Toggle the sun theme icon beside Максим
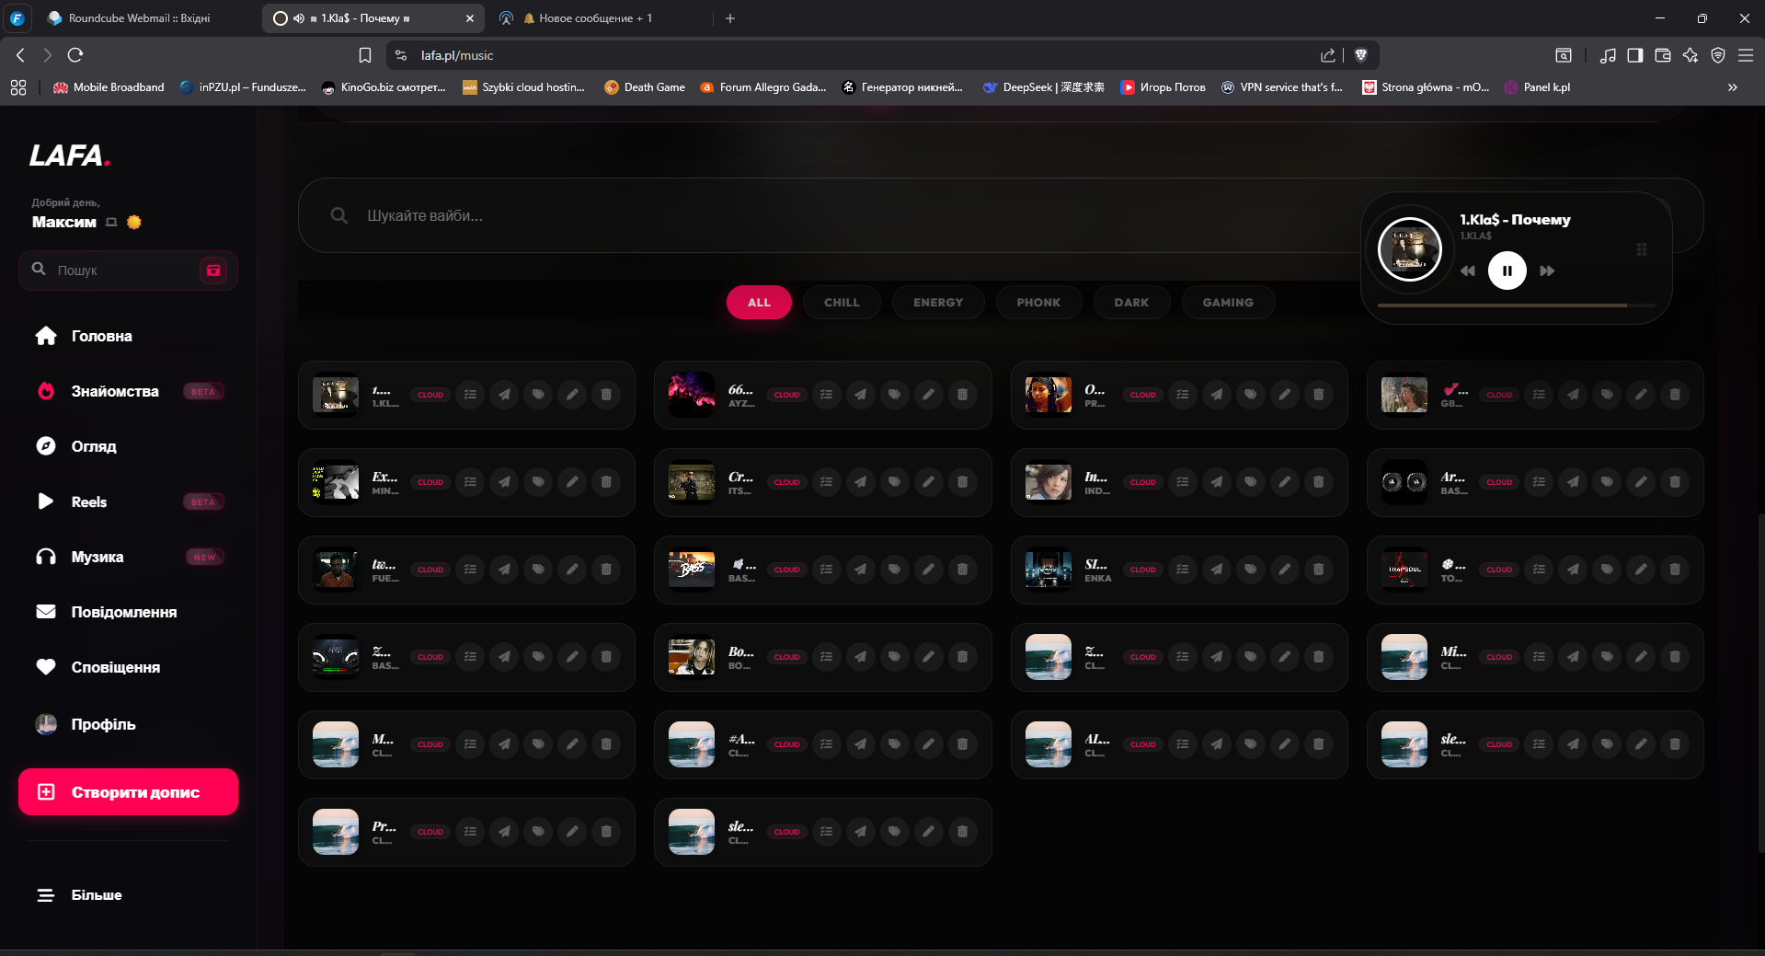The width and height of the screenshot is (1765, 956). pos(134,222)
